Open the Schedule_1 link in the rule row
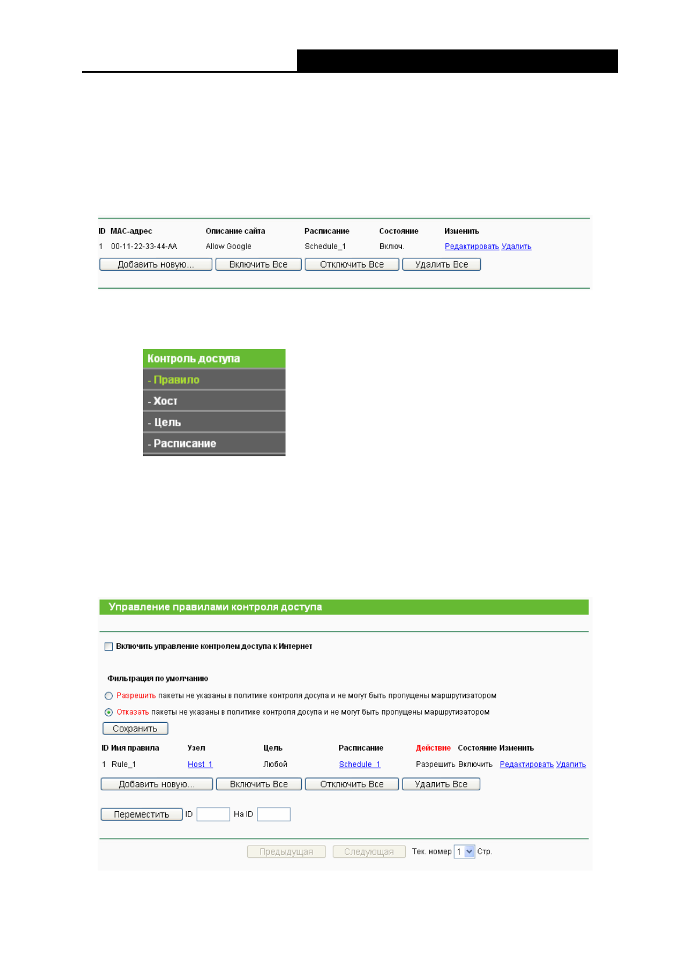The image size is (692, 980). 359,765
